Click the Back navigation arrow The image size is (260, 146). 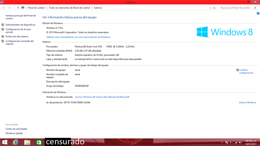4,8
